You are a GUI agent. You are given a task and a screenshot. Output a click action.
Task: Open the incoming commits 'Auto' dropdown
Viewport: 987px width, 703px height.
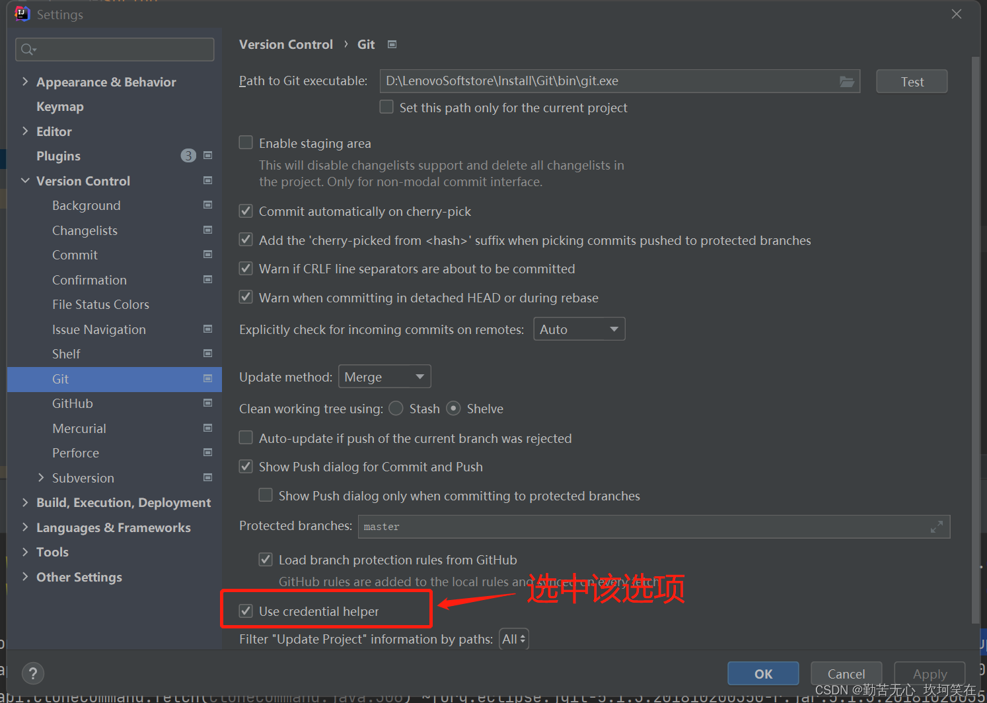pyautogui.click(x=579, y=329)
